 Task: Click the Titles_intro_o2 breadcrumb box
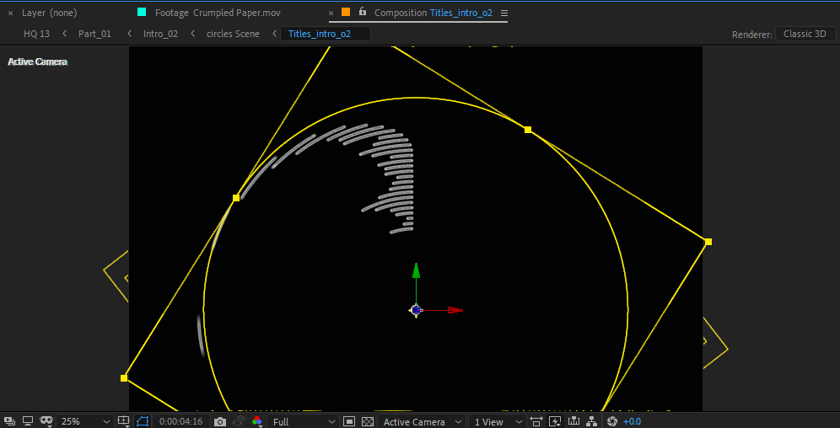326,34
